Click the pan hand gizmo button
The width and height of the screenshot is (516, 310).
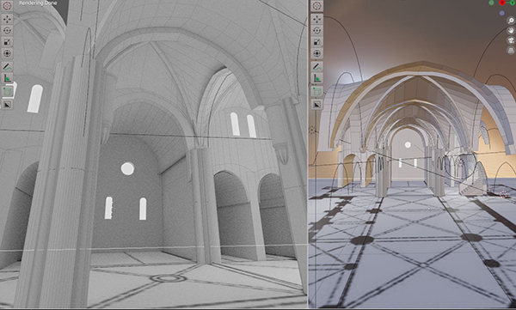coord(511,31)
